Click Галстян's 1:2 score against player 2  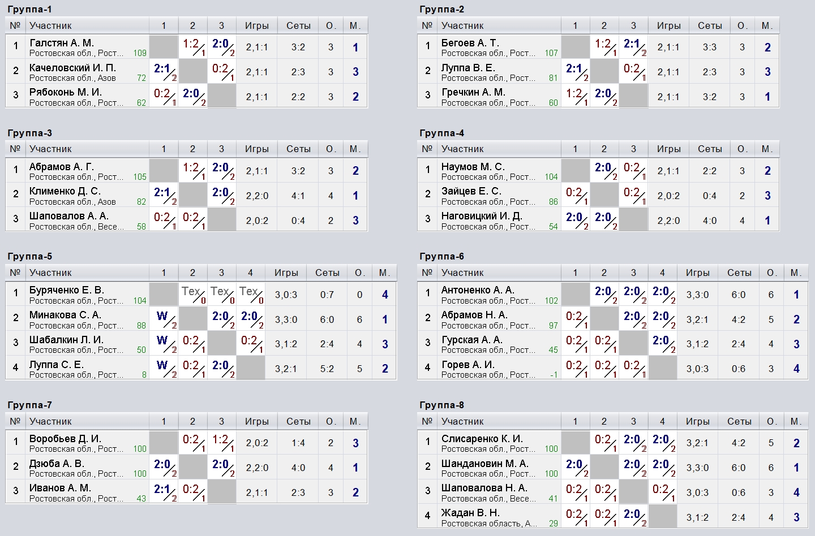(193, 46)
